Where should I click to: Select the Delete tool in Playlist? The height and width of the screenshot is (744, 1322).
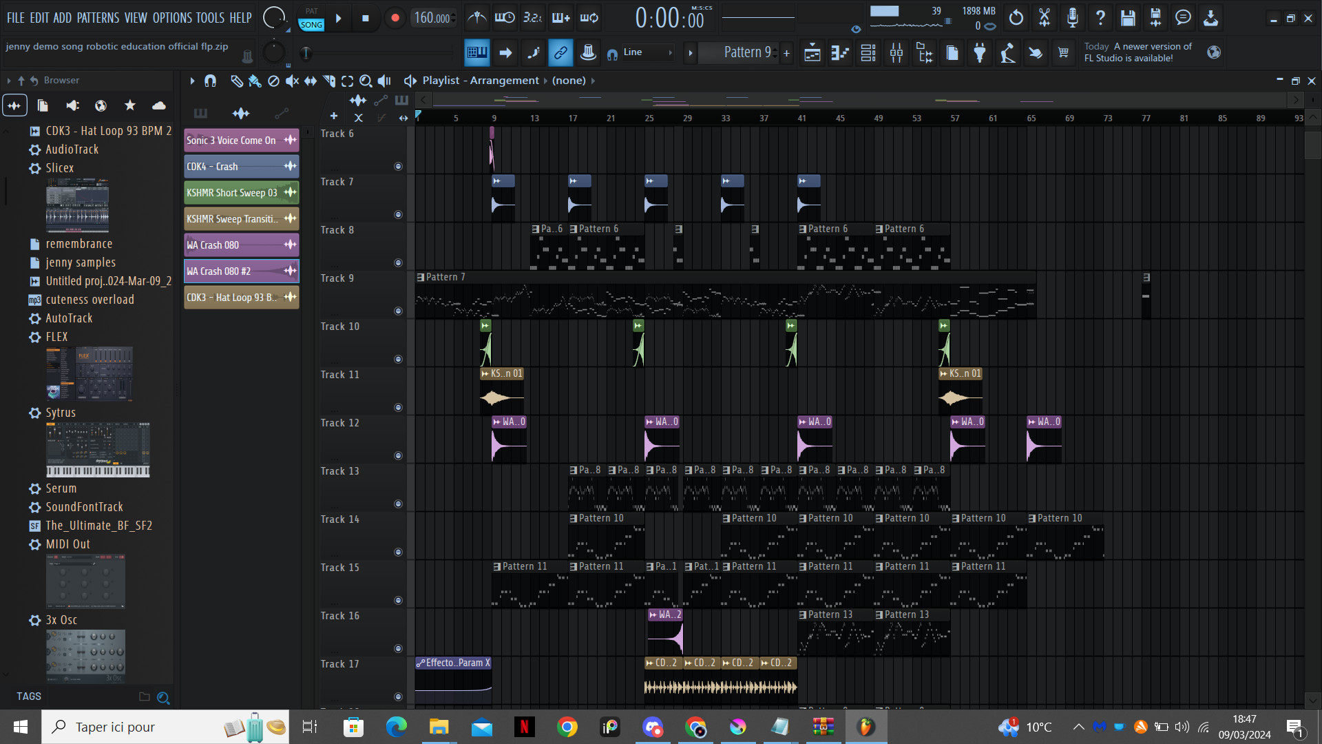click(273, 81)
